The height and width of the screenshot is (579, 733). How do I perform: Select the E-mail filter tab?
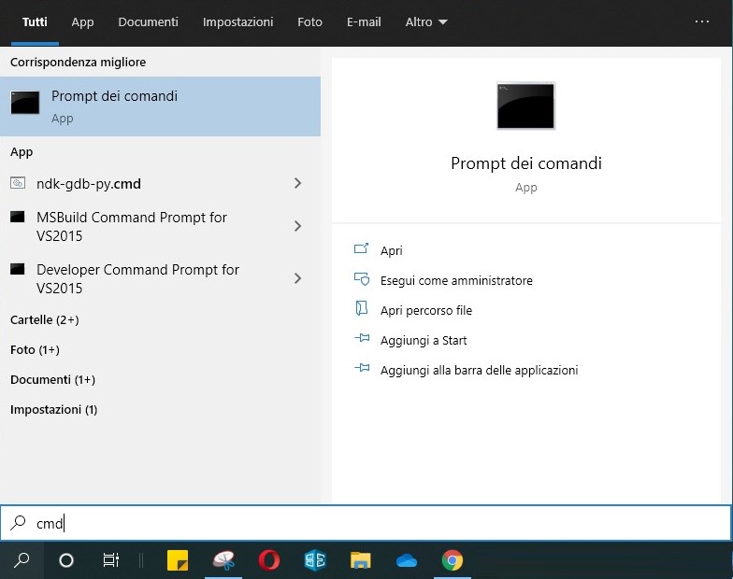click(x=364, y=21)
